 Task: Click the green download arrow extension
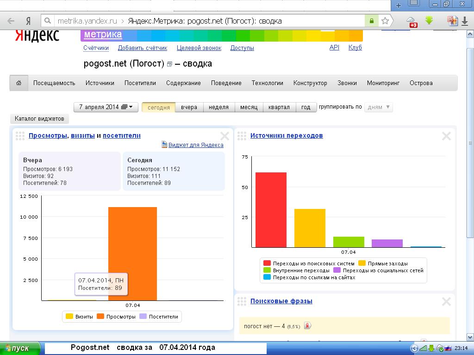pyautogui.click(x=429, y=20)
